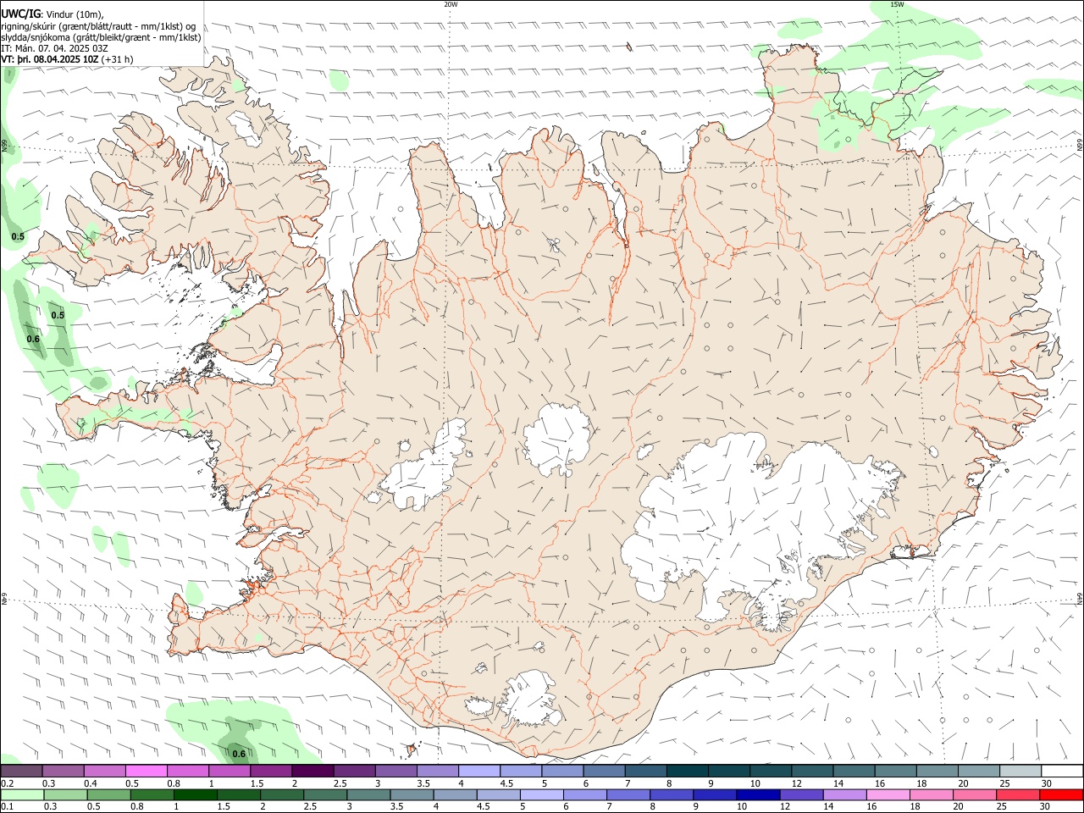
Task: Select the 'rigning/skúrir (grænt/blátt/rautt - mm/1klst) og' line
Action: click(97, 26)
